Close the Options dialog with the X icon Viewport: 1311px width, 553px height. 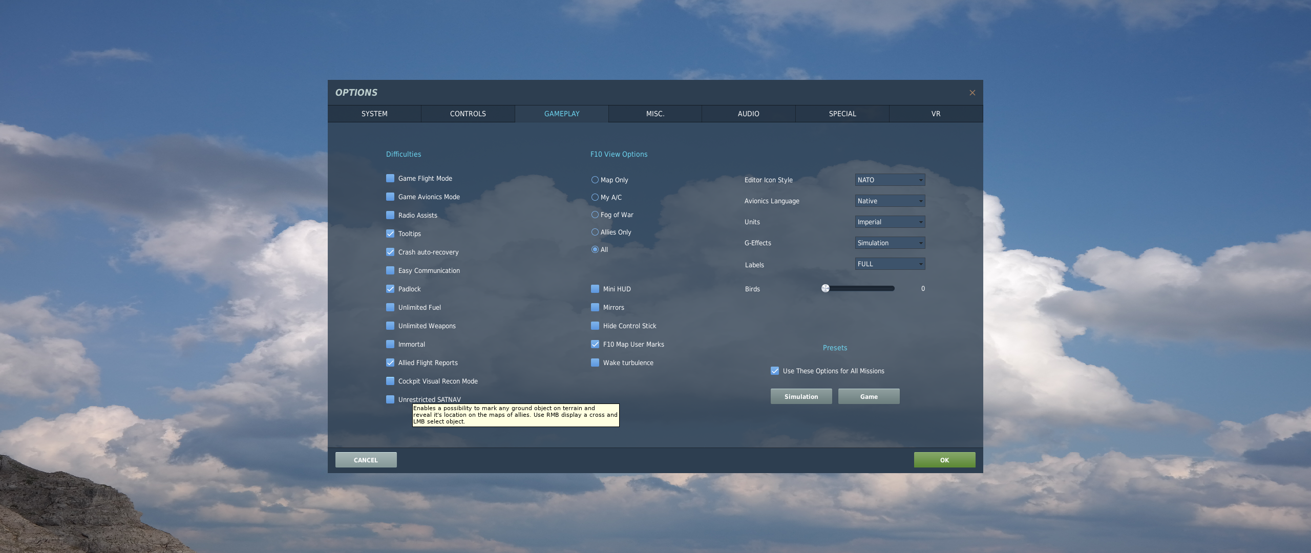pos(972,93)
